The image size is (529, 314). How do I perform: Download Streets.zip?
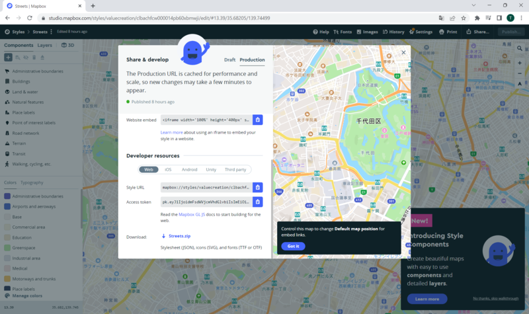click(x=176, y=236)
